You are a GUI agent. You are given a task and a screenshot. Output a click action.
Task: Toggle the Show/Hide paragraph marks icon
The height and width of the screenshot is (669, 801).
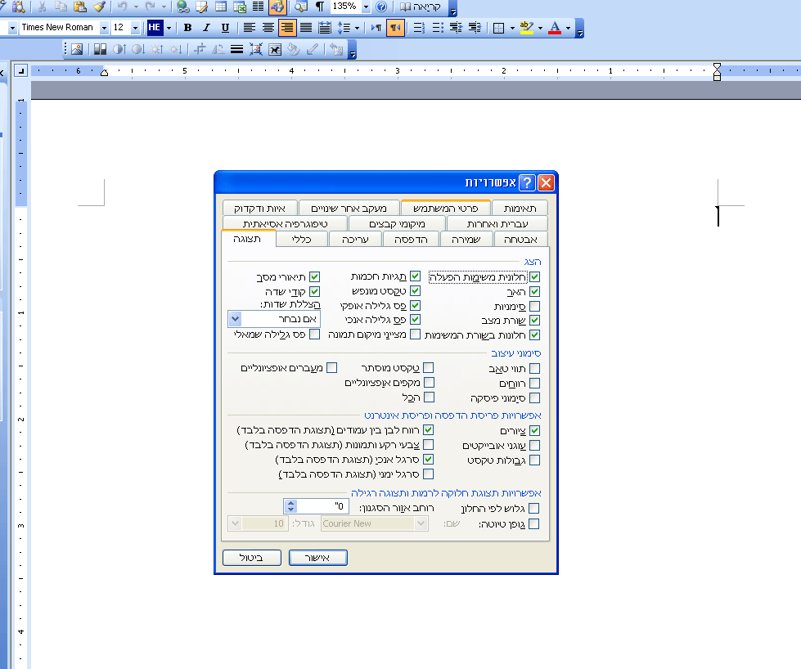click(x=320, y=7)
